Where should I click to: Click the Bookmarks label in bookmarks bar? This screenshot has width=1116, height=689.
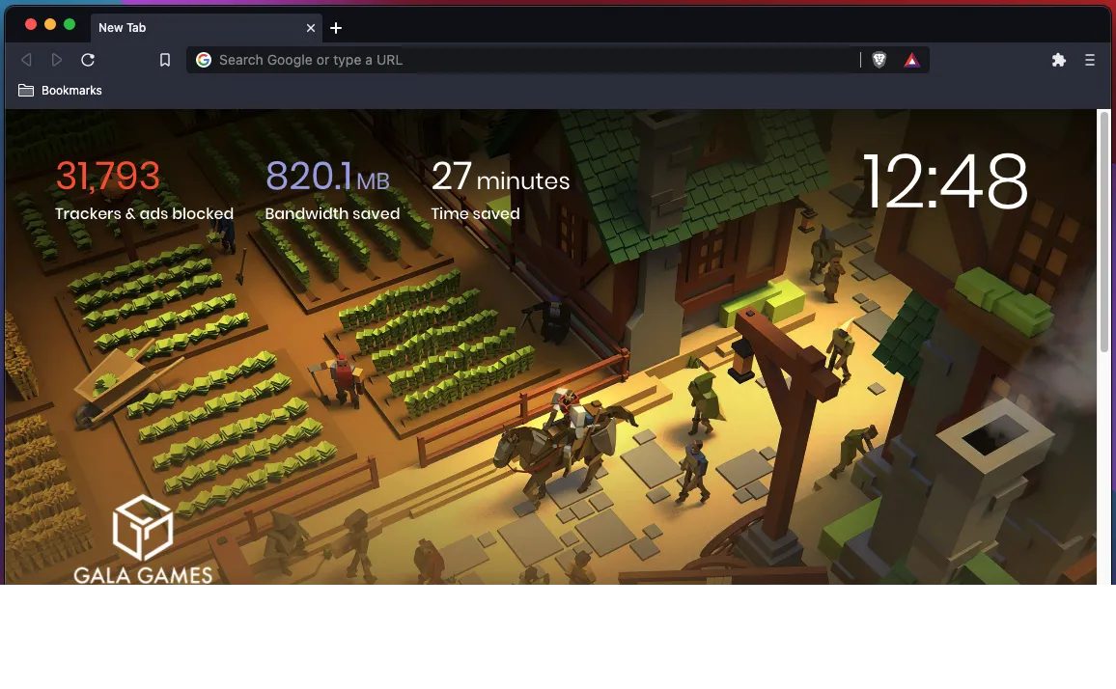(x=71, y=91)
